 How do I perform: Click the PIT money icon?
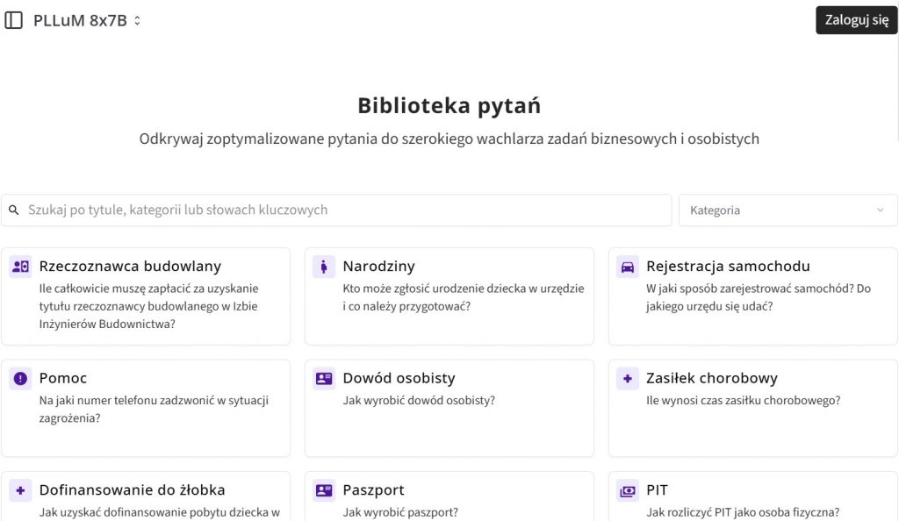[628, 490]
